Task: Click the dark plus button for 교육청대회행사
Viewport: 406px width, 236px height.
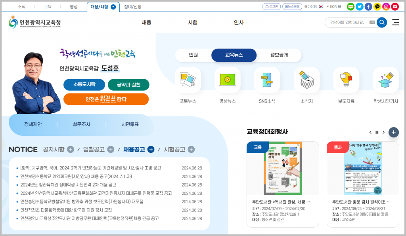Action: tap(394, 132)
